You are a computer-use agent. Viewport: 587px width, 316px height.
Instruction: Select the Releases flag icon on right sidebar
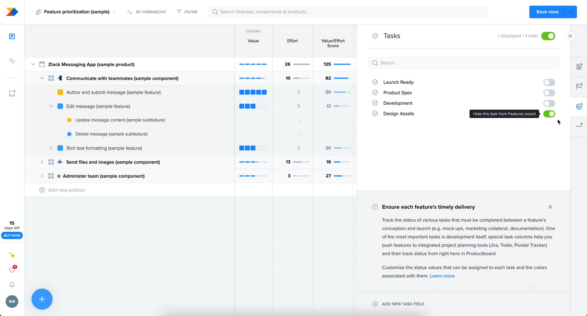tap(579, 86)
